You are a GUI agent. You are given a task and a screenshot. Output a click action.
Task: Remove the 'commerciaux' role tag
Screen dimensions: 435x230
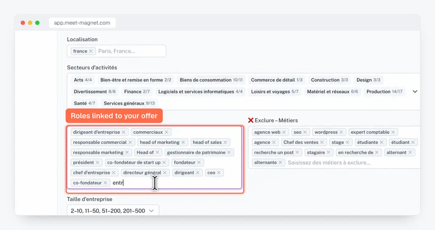tap(166, 132)
